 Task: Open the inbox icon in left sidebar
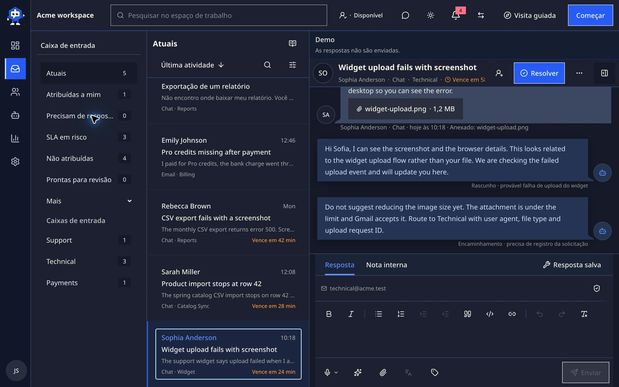pos(15,69)
